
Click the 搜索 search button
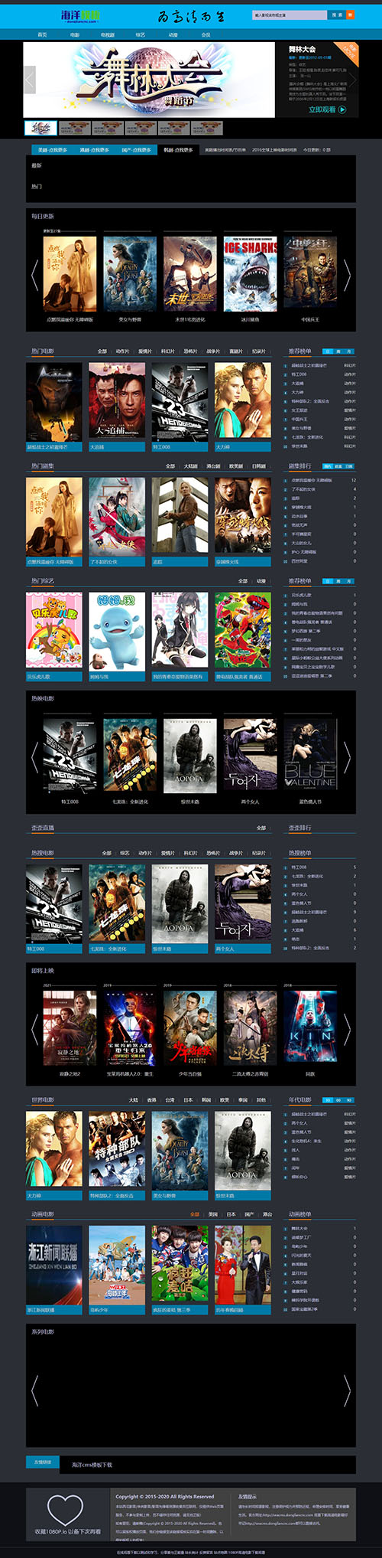pyautogui.click(x=336, y=15)
